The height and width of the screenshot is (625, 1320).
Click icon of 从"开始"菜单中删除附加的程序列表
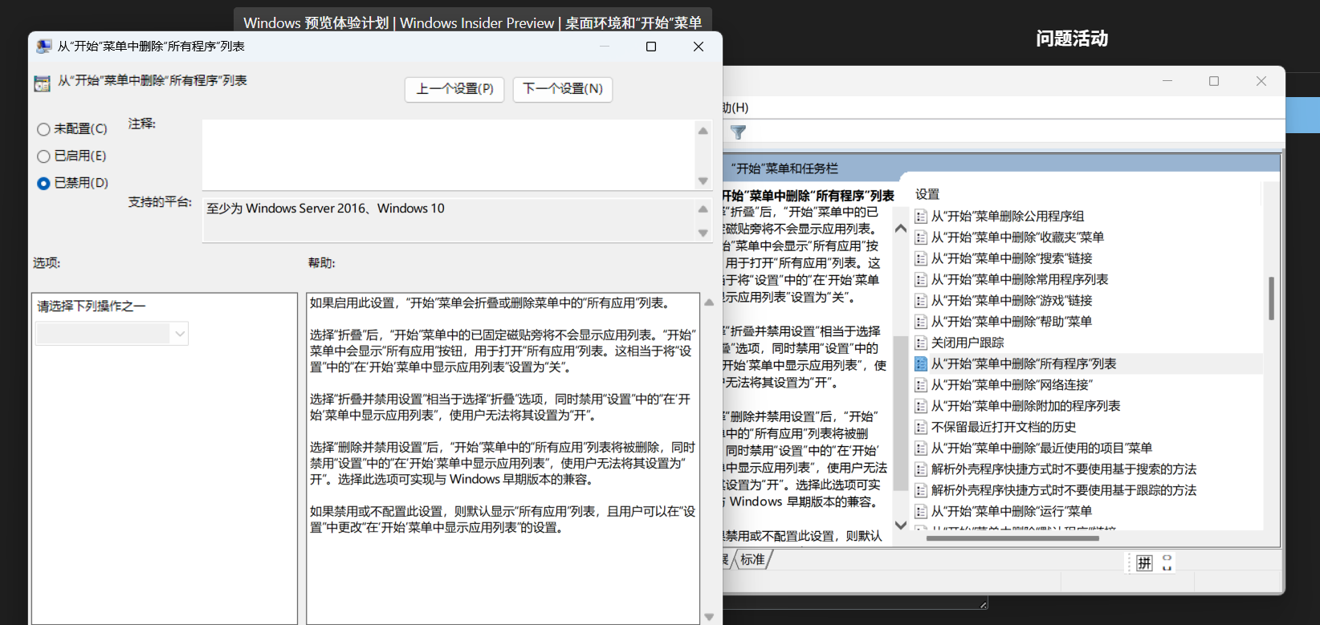click(921, 406)
